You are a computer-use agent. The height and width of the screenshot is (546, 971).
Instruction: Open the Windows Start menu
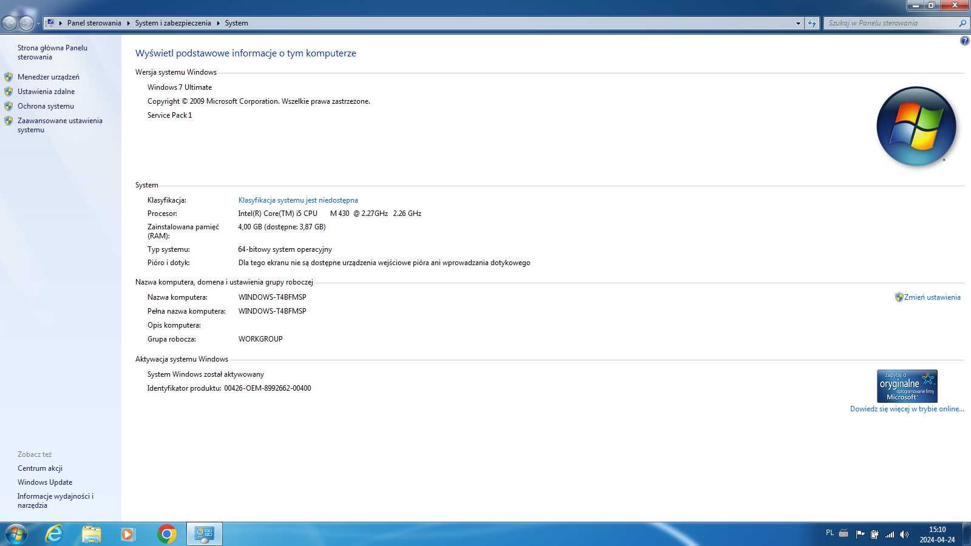click(x=15, y=534)
